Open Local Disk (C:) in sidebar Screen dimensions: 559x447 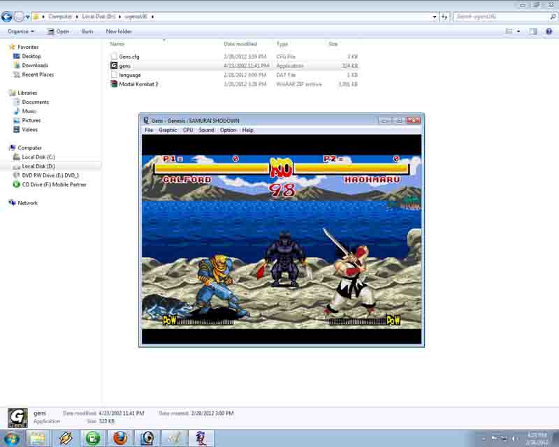pyautogui.click(x=38, y=157)
